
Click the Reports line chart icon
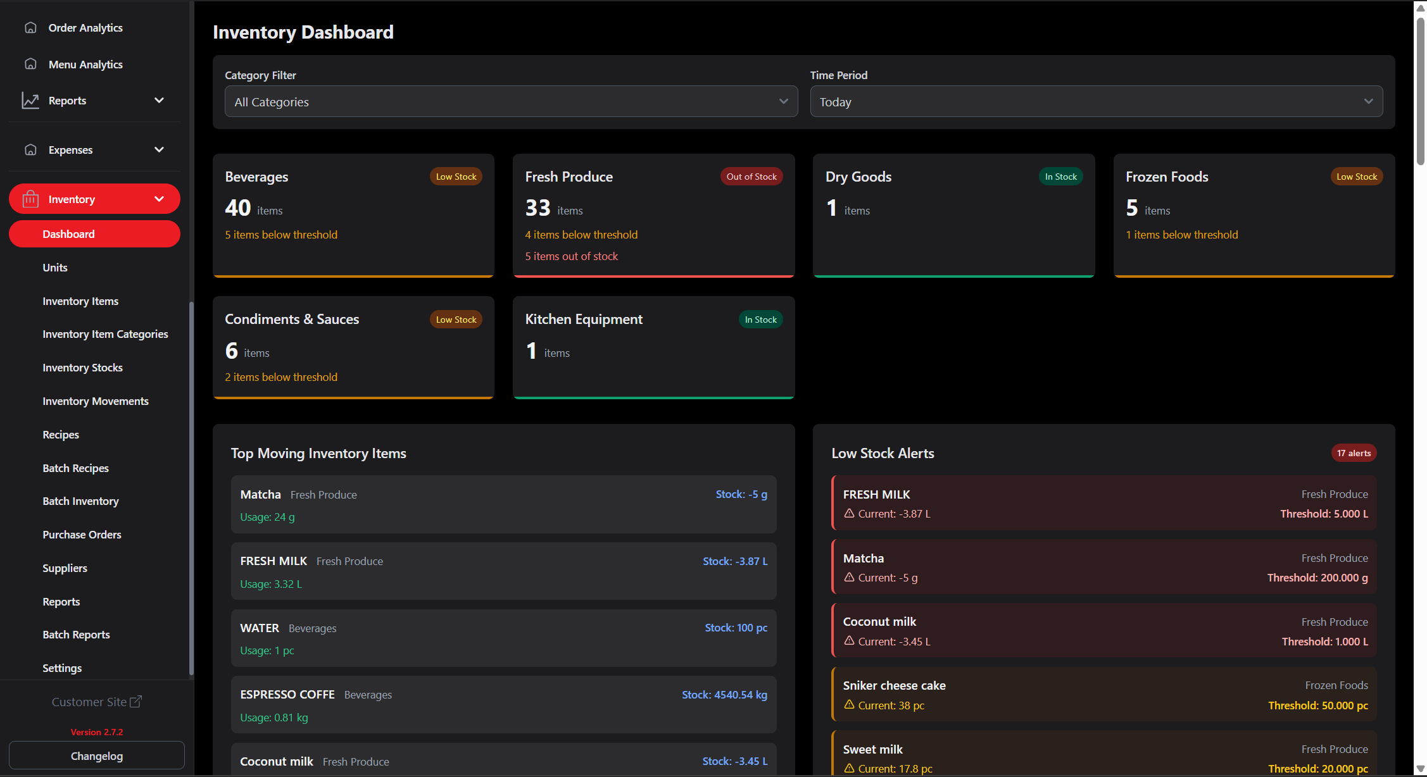(x=30, y=100)
